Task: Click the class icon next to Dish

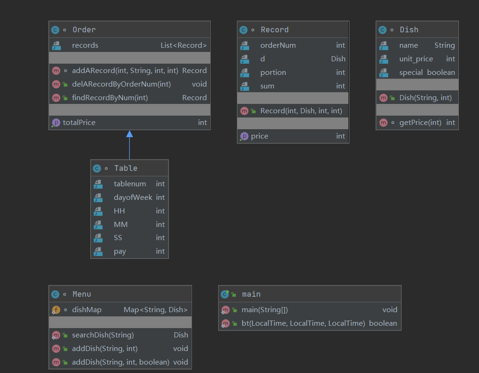Action: (383, 30)
